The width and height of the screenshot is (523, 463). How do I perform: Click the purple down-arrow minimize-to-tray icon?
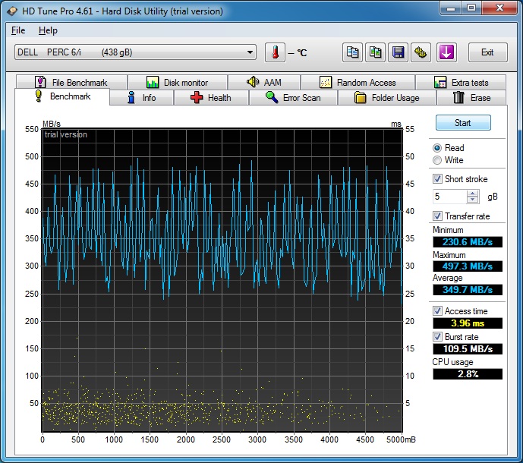click(446, 52)
